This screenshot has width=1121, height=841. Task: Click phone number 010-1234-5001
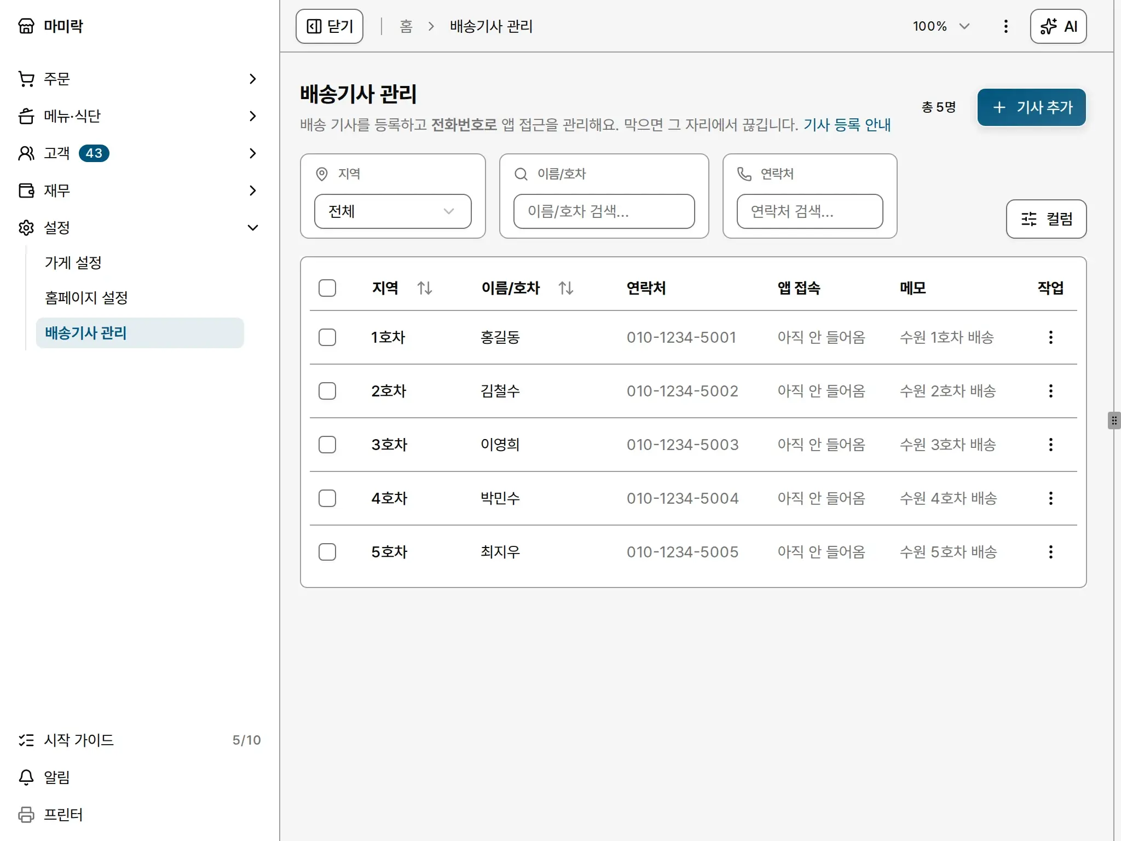tap(681, 337)
